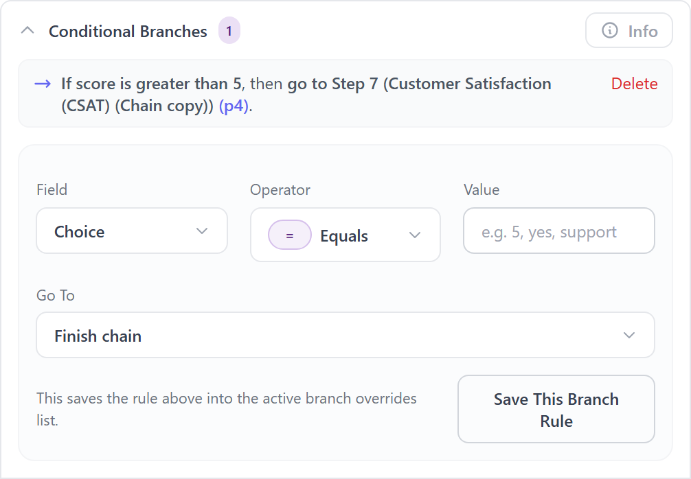
Task: Click Delete to remove the branch rule
Action: [635, 84]
